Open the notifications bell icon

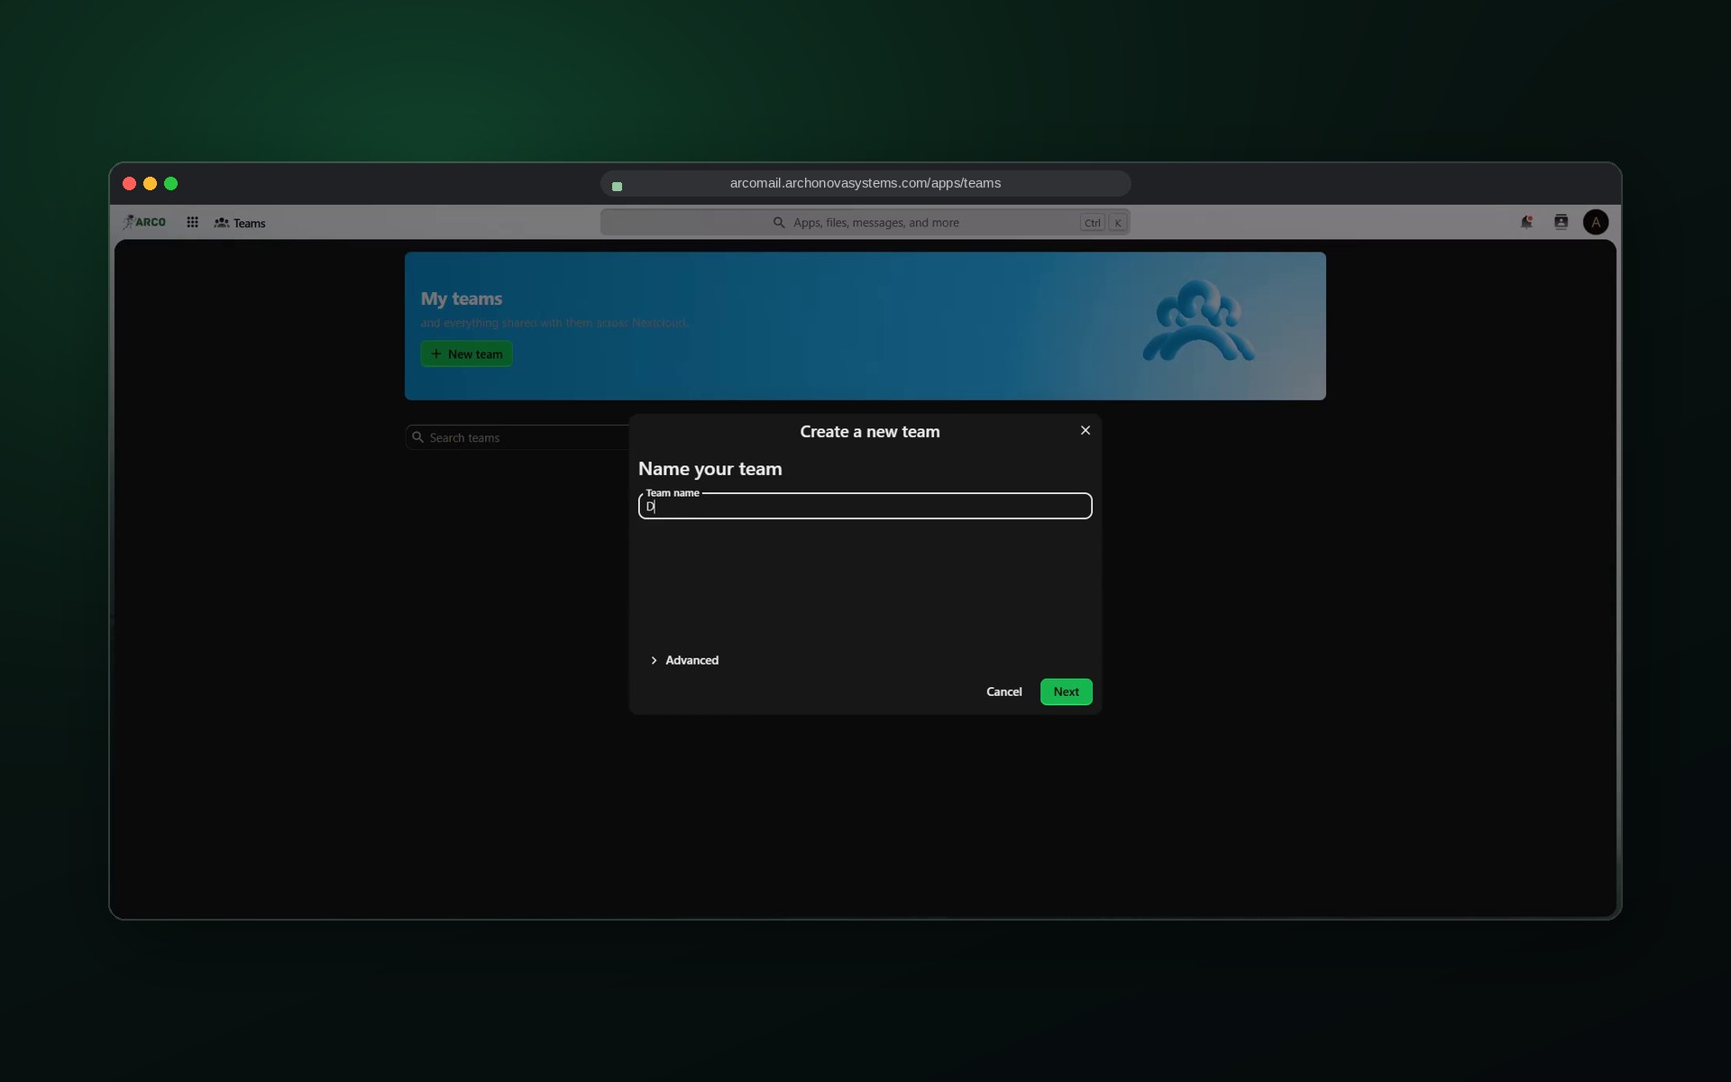pos(1526,222)
